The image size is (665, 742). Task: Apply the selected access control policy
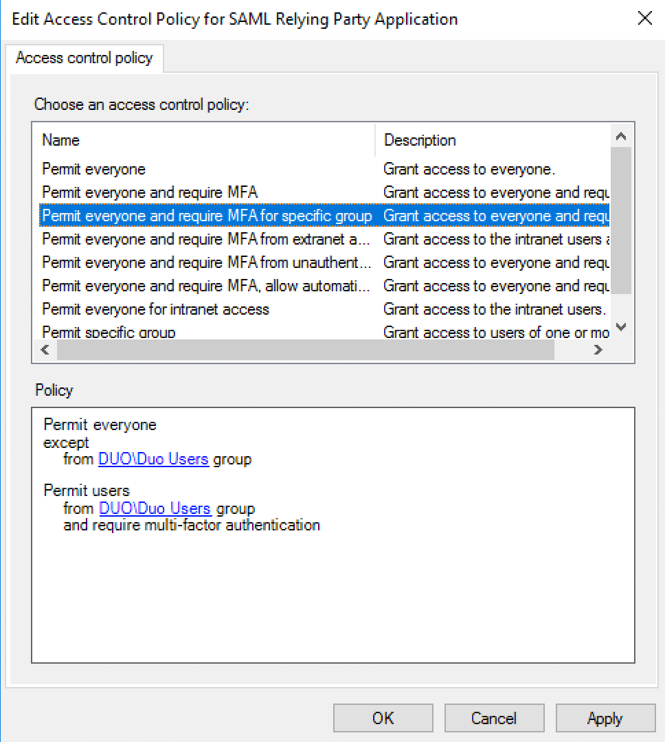(x=605, y=718)
